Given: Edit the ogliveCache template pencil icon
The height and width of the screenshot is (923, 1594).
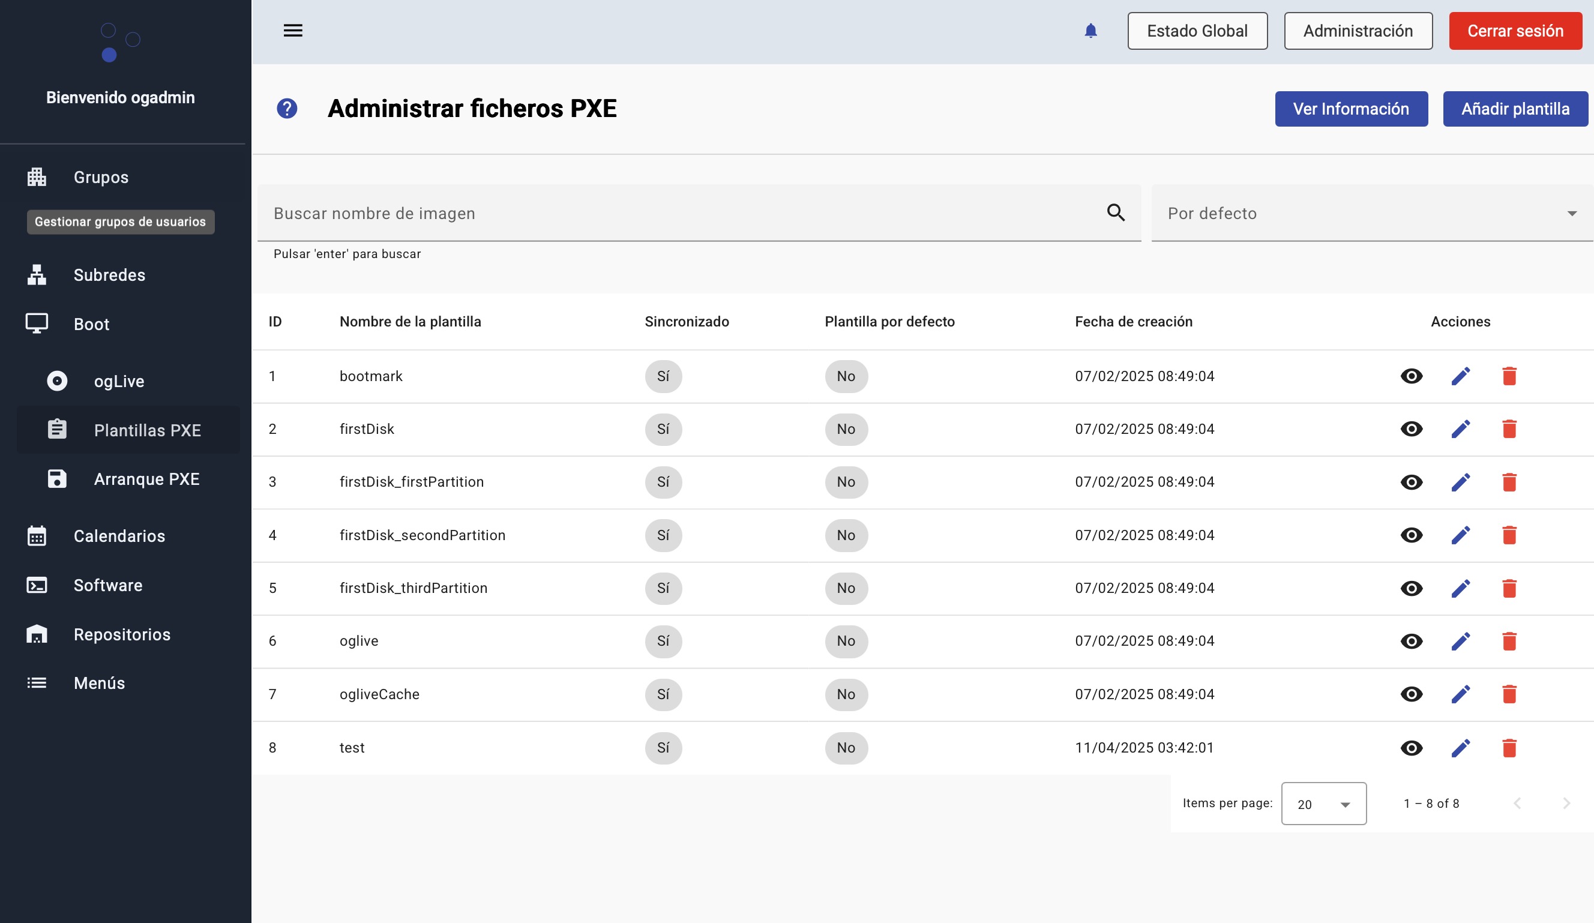Looking at the screenshot, I should pyautogui.click(x=1461, y=694).
